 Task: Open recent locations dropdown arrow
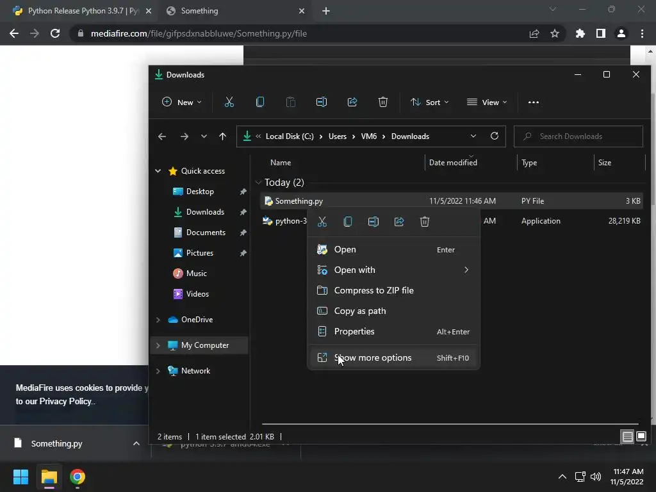[x=204, y=136]
